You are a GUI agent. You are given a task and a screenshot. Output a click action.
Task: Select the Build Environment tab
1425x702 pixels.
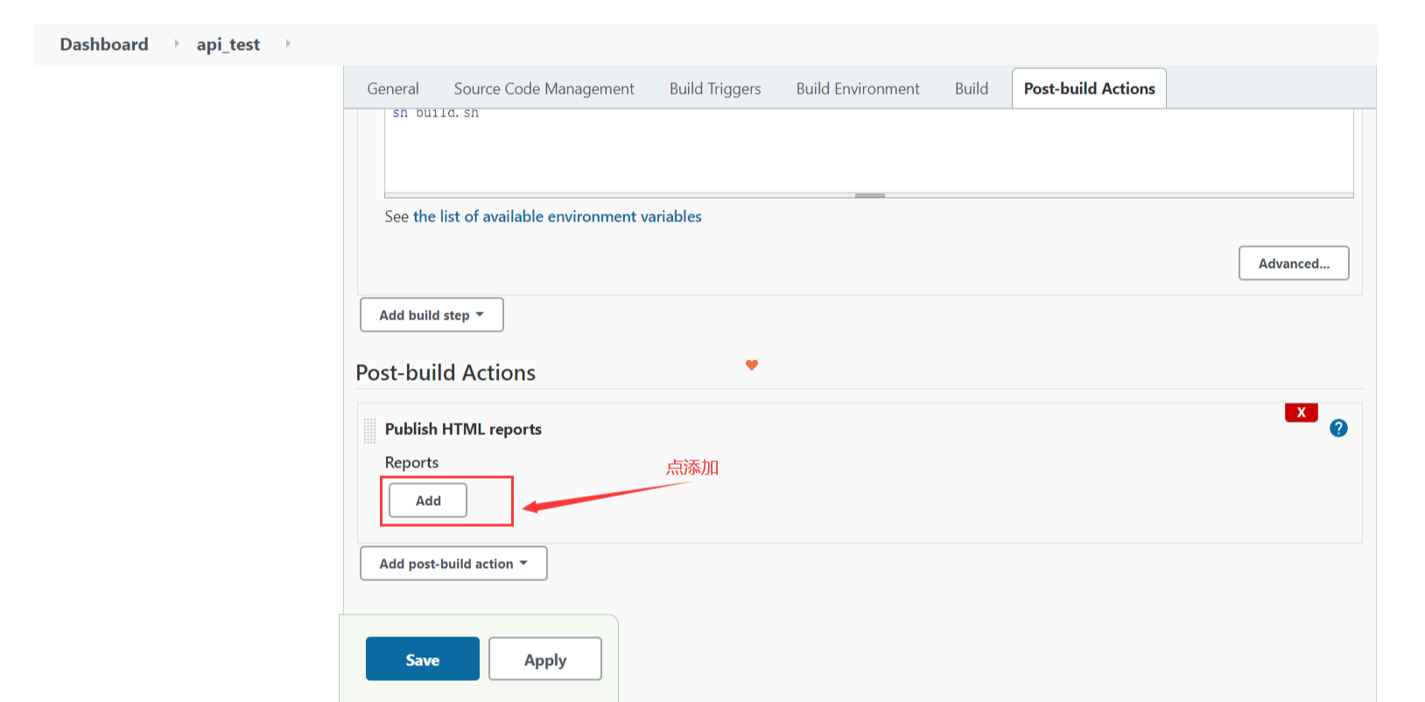coord(858,88)
